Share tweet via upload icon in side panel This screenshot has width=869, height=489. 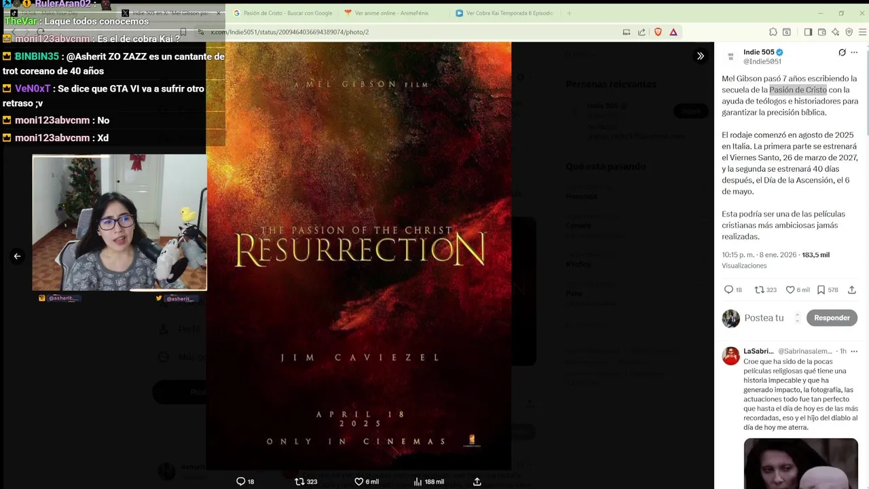(851, 289)
